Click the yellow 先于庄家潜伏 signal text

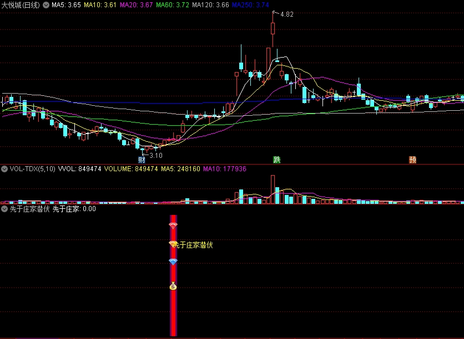coord(193,245)
